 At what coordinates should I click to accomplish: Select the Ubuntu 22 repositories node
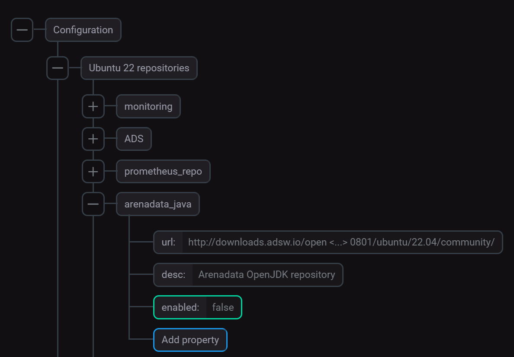coord(139,68)
